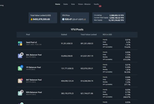Select REN pool staked 385,195,979.23

point(67,93)
